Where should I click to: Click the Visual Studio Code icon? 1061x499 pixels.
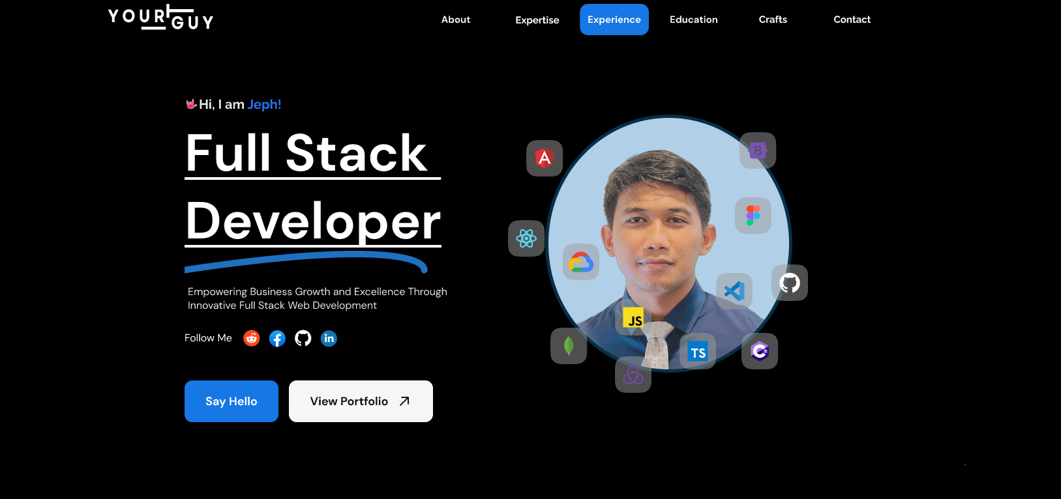click(x=734, y=291)
